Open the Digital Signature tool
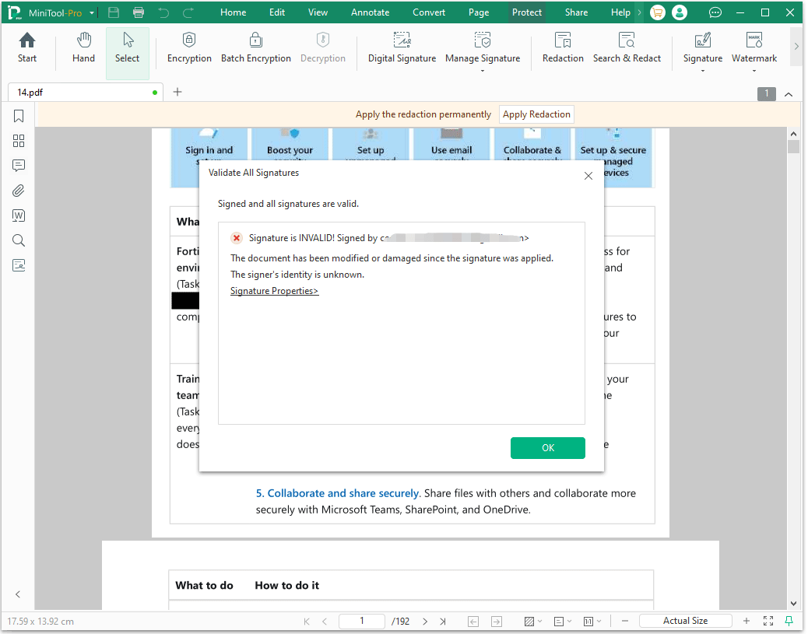The height and width of the screenshot is (634, 808). click(402, 48)
